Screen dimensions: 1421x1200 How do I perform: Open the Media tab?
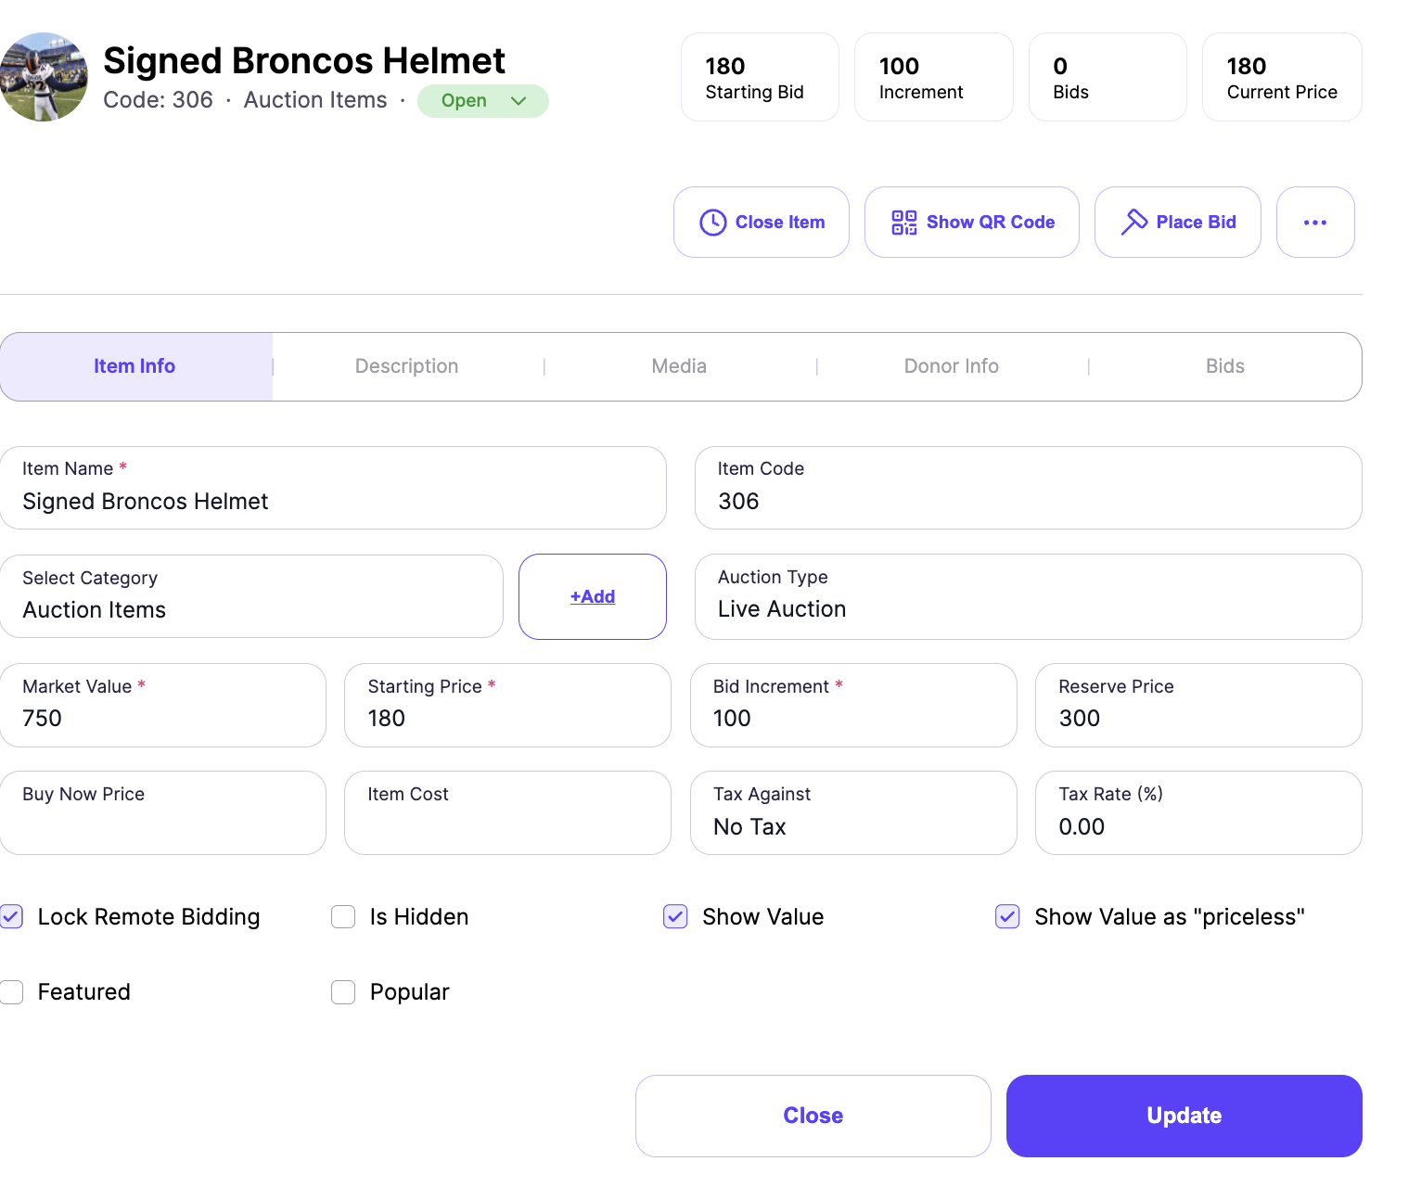point(679,366)
